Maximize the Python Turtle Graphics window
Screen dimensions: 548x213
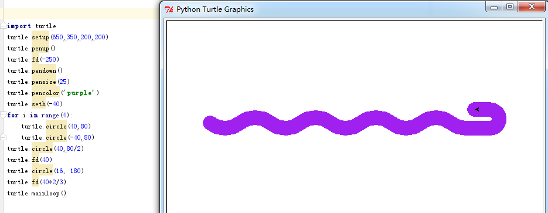[510, 7]
